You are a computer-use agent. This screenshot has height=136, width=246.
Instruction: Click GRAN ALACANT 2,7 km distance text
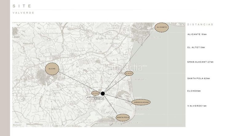tap(200, 62)
